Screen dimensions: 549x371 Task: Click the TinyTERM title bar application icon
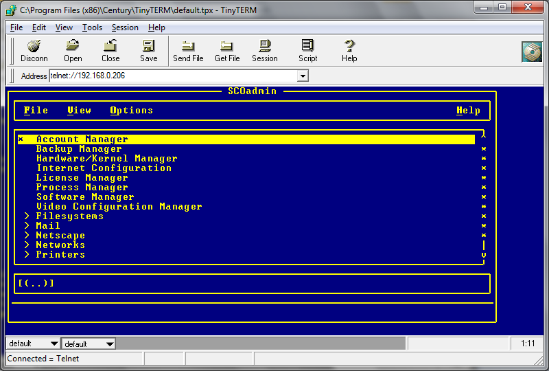pyautogui.click(x=11, y=10)
